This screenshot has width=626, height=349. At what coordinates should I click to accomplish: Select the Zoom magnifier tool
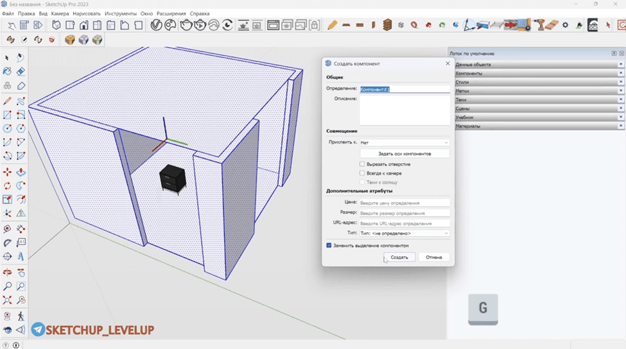click(7, 286)
